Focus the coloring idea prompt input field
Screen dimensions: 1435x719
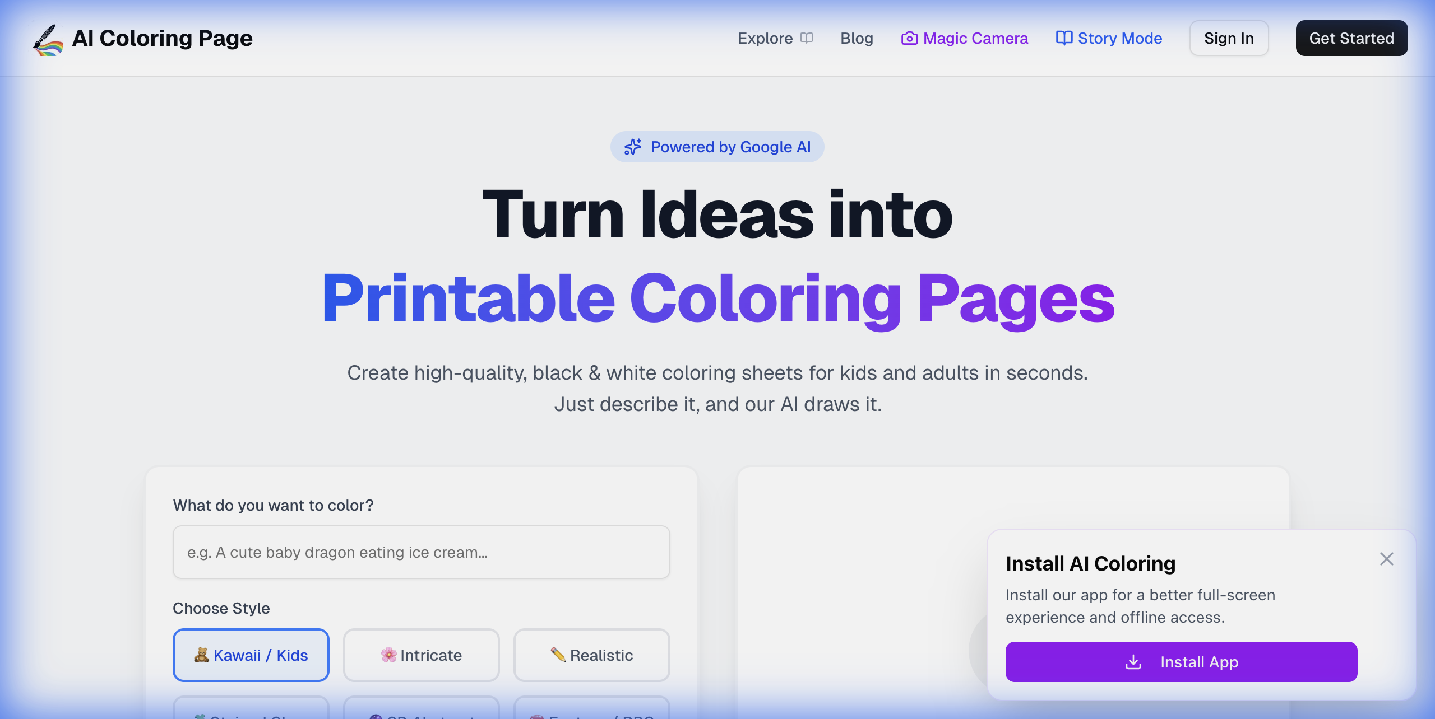pos(422,552)
